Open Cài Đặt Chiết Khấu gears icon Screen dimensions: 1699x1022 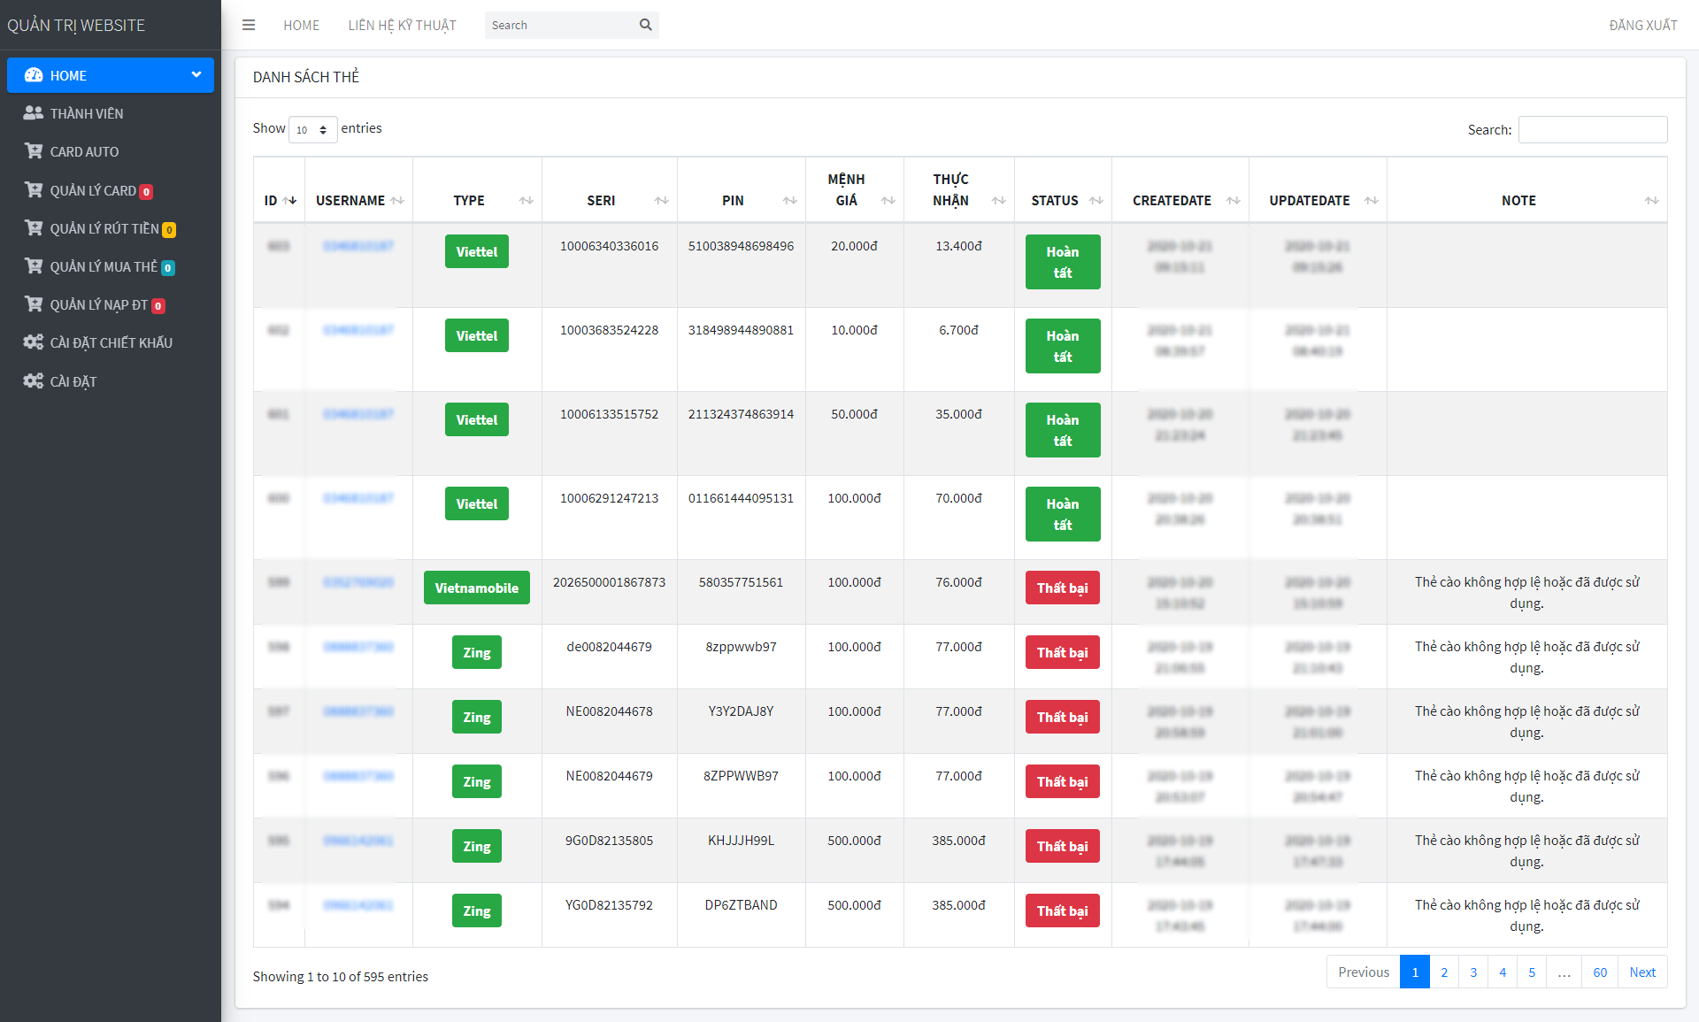(34, 342)
